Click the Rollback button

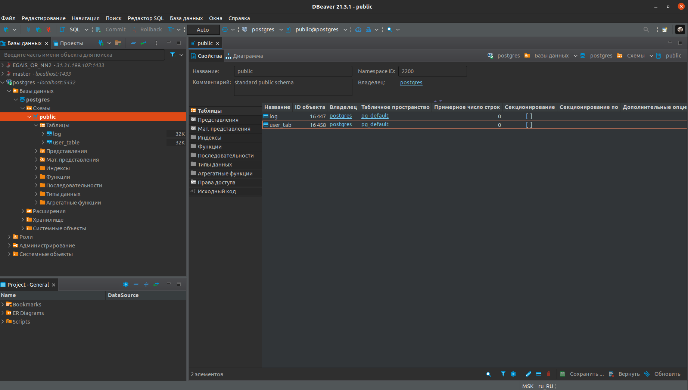(146, 29)
